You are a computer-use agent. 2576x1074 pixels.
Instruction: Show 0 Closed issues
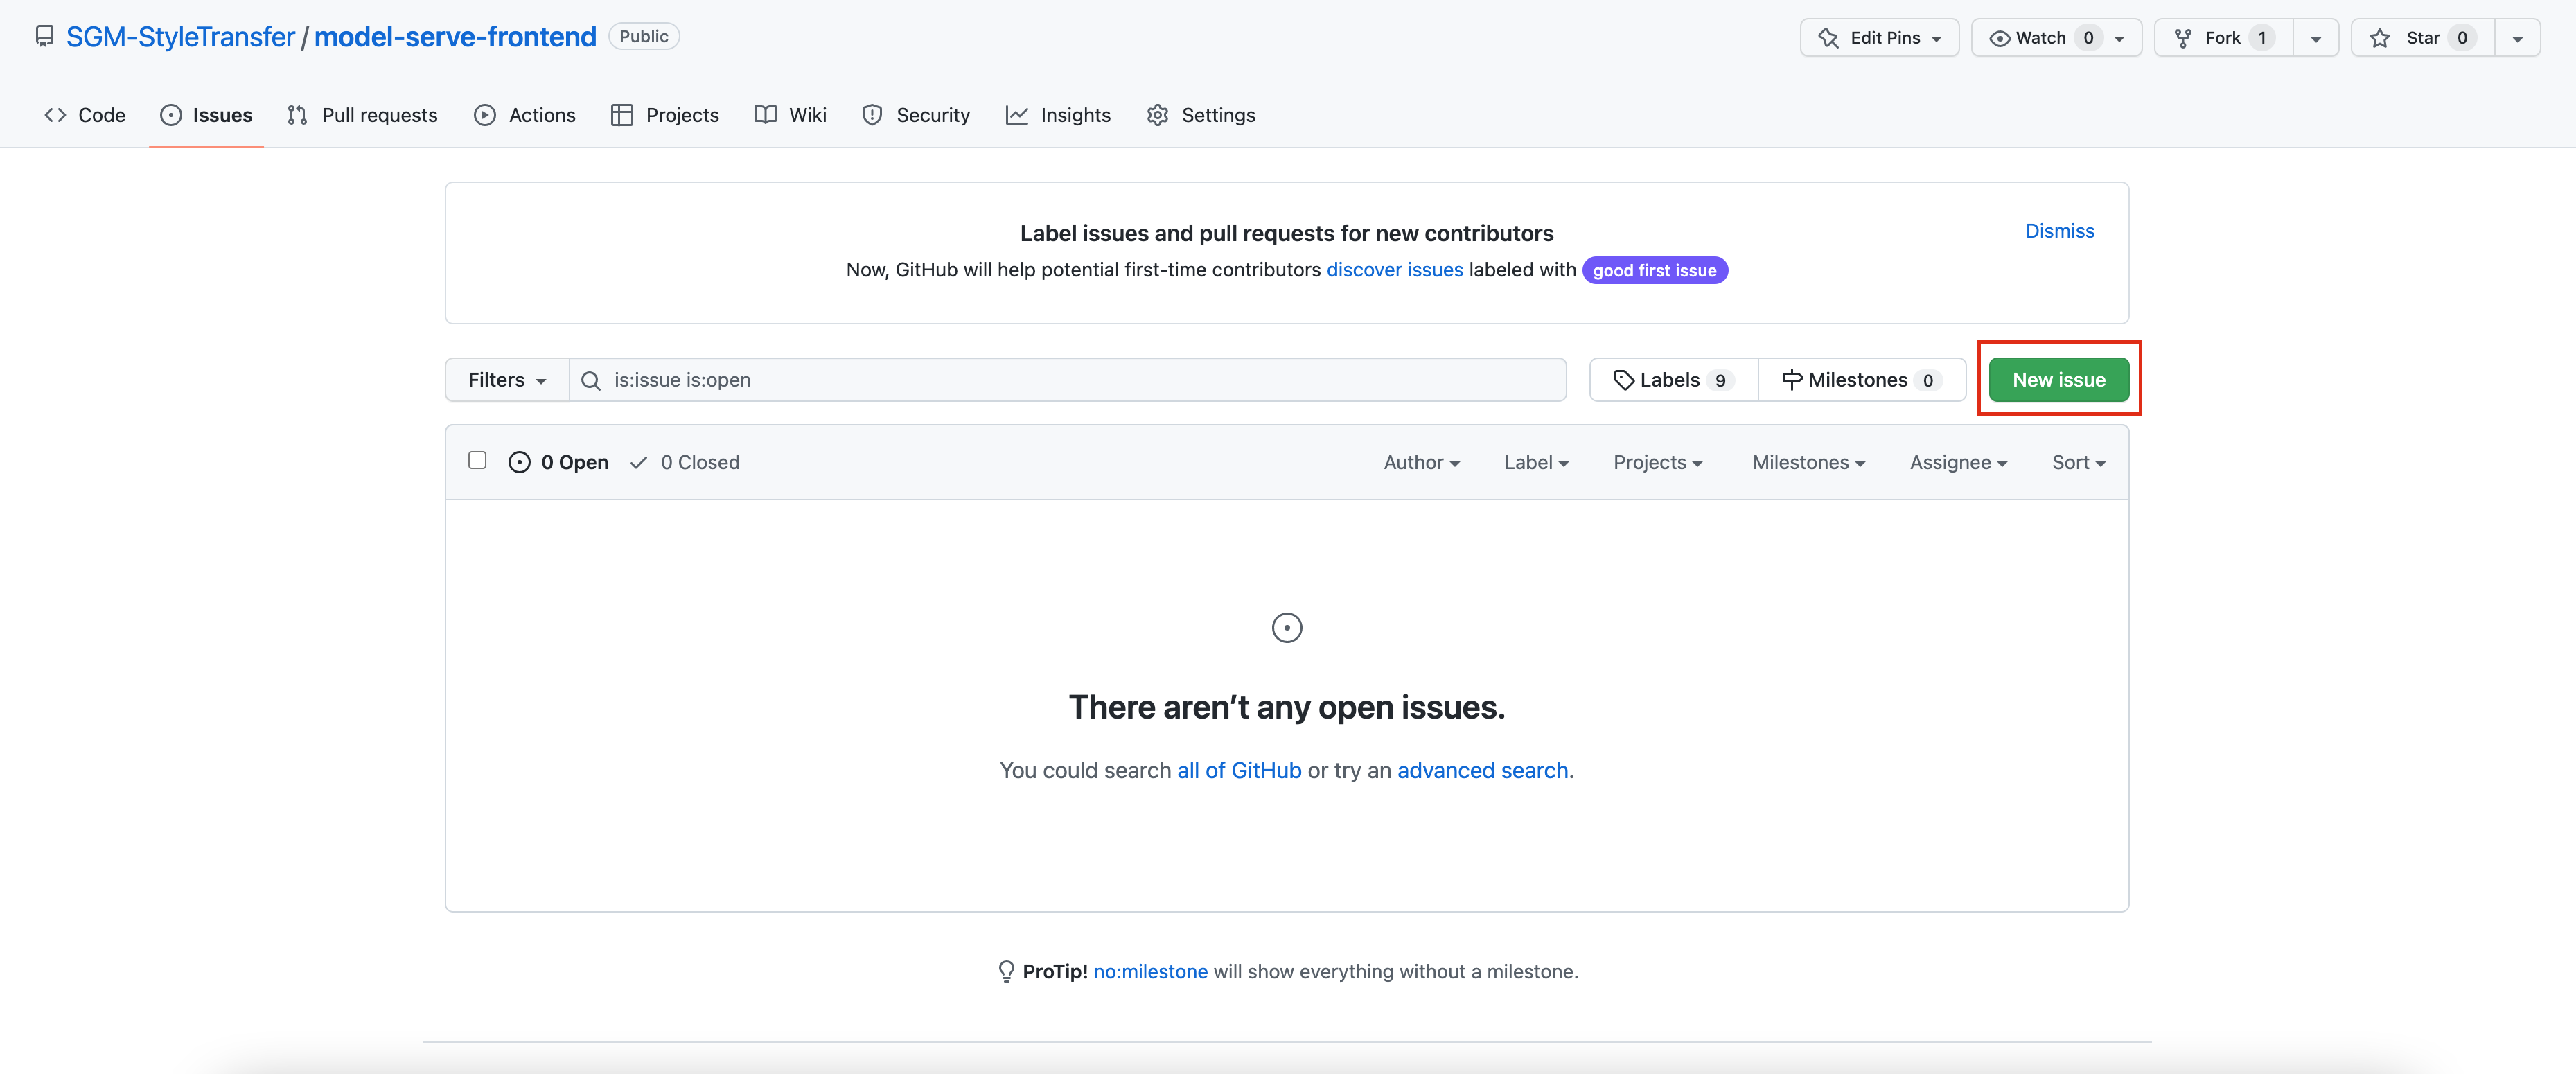click(x=686, y=462)
